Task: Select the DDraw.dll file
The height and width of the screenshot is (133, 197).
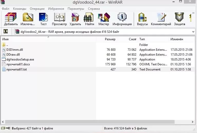Action: [x=97, y=55]
